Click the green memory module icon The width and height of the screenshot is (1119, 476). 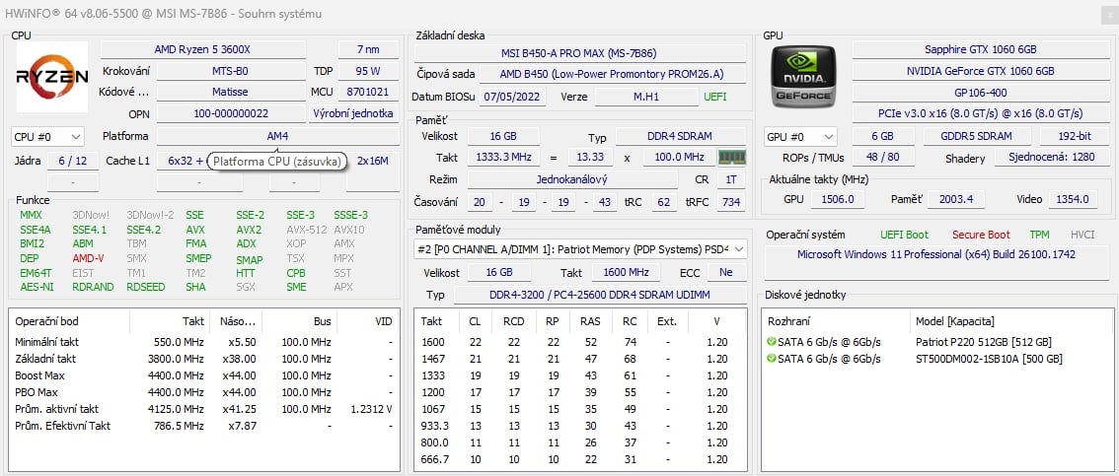click(x=730, y=158)
